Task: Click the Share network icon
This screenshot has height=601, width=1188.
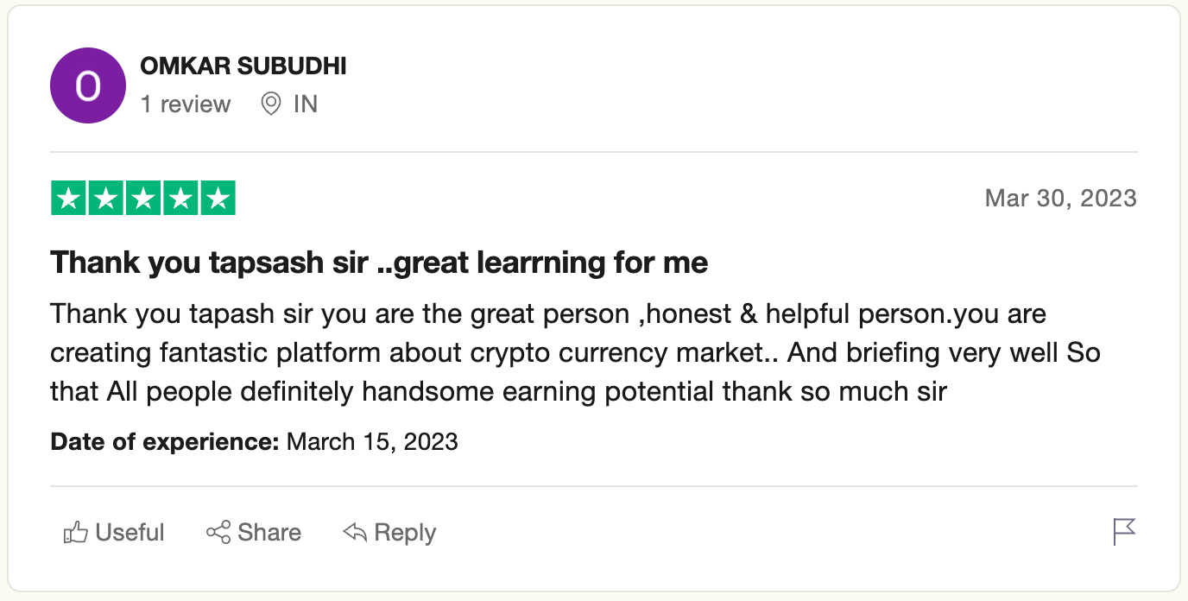Action: [218, 533]
